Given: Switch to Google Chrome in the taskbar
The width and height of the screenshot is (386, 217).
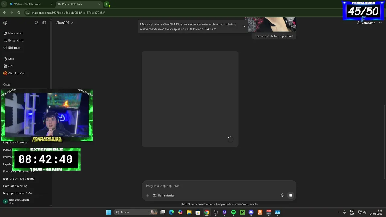Looking at the screenshot, I should [207, 212].
